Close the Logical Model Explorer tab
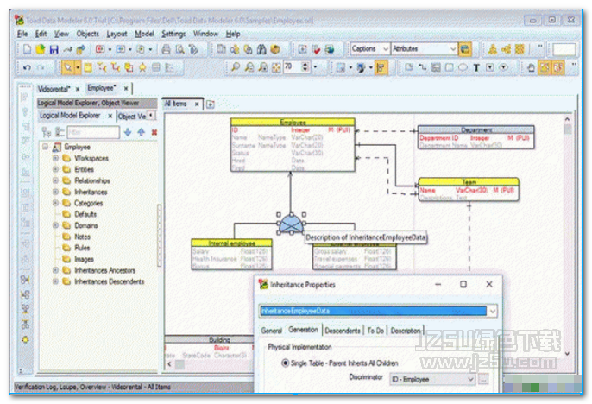 [x=110, y=116]
